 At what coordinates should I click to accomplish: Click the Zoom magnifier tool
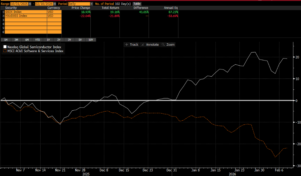(168, 45)
